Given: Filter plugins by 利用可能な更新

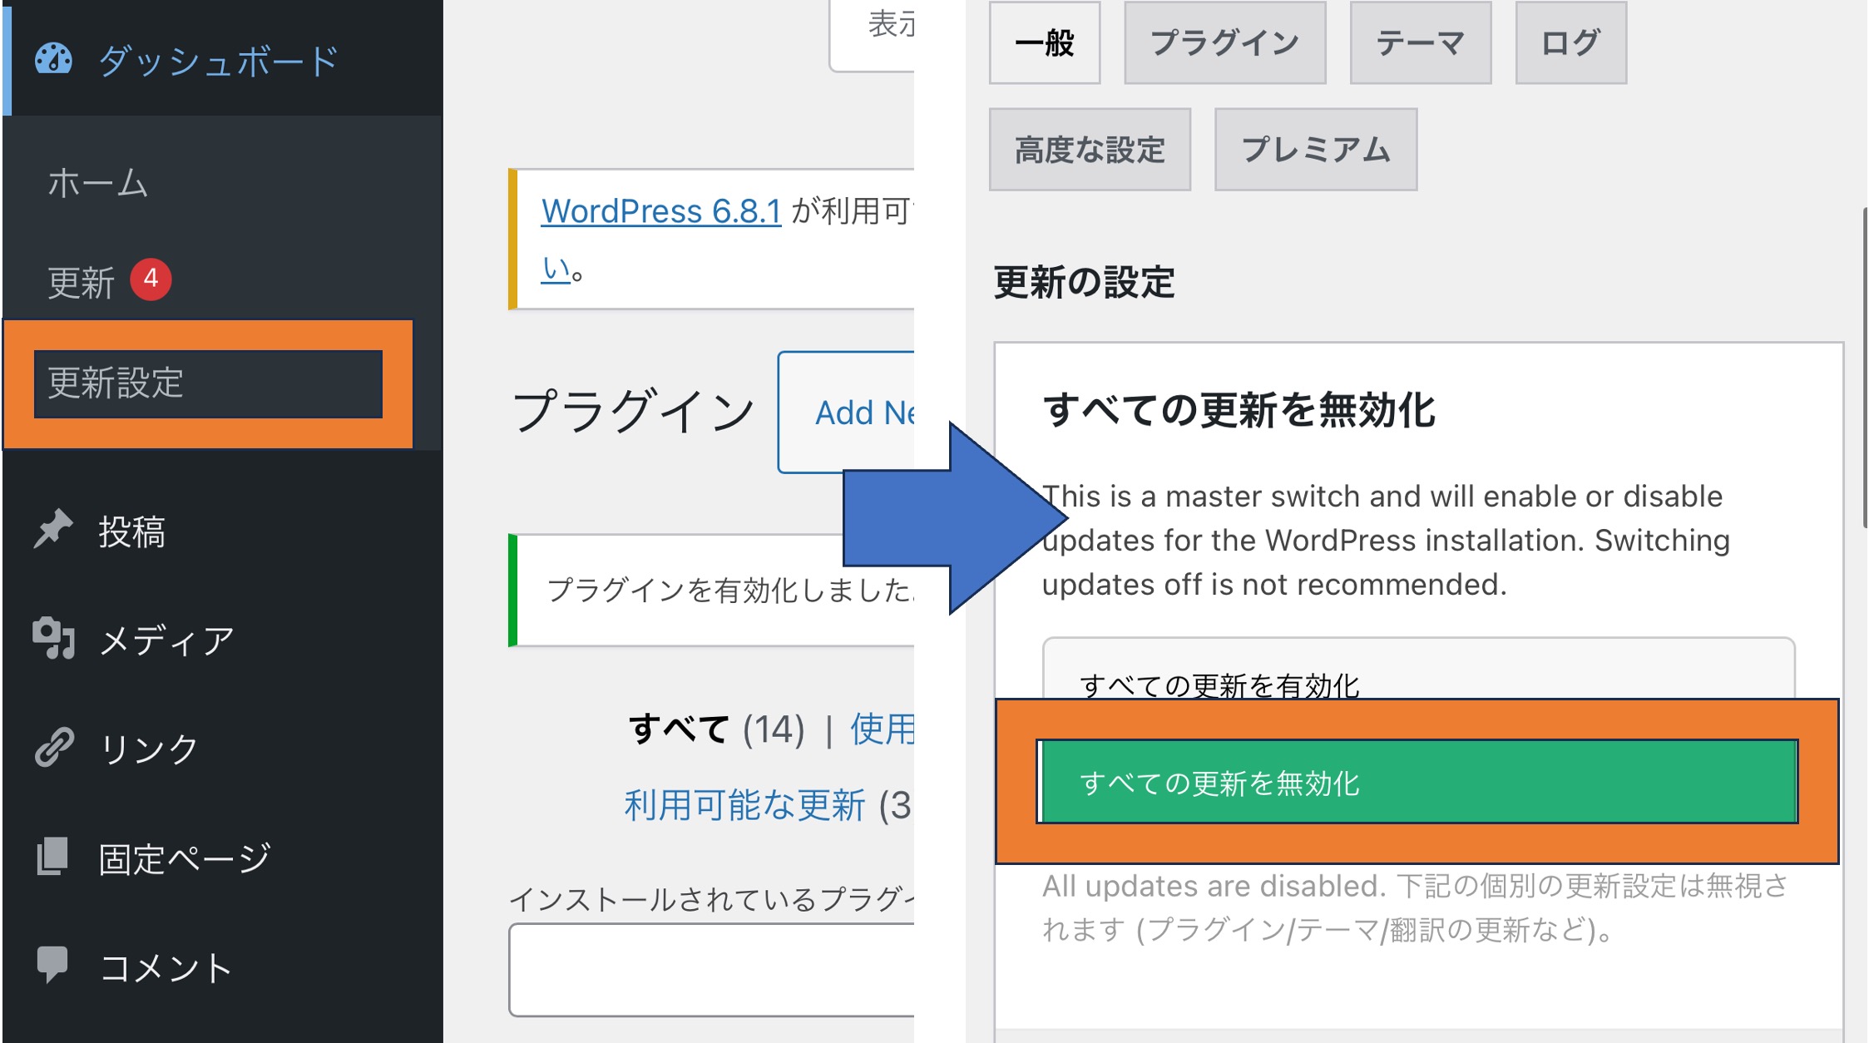Looking at the screenshot, I should point(745,805).
